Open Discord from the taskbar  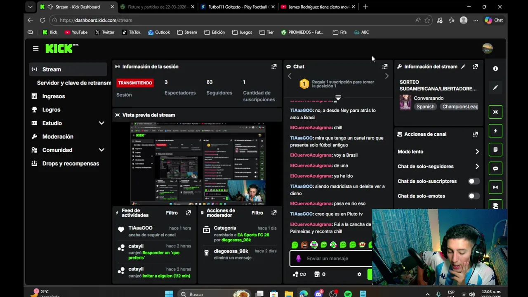point(318,294)
